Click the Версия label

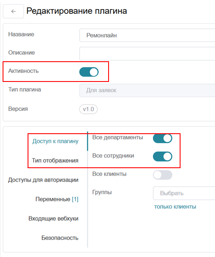point(18,109)
